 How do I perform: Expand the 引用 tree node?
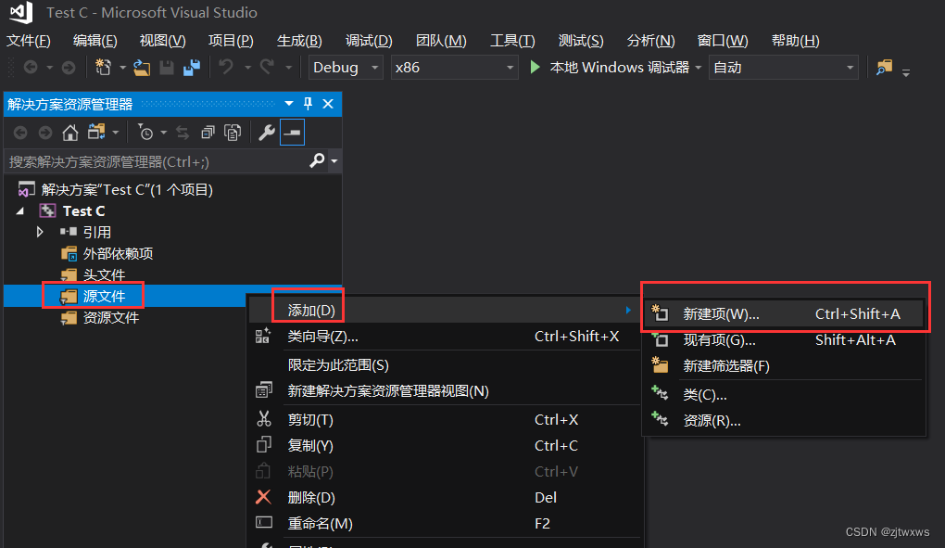40,232
